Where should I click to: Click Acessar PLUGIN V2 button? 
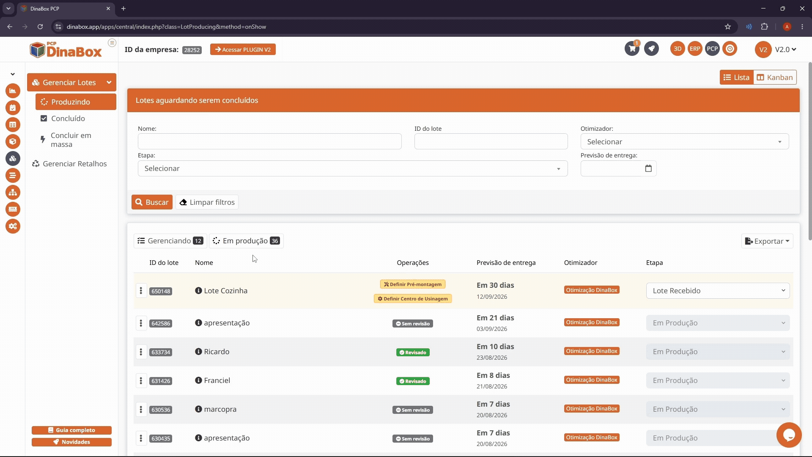[x=243, y=50]
